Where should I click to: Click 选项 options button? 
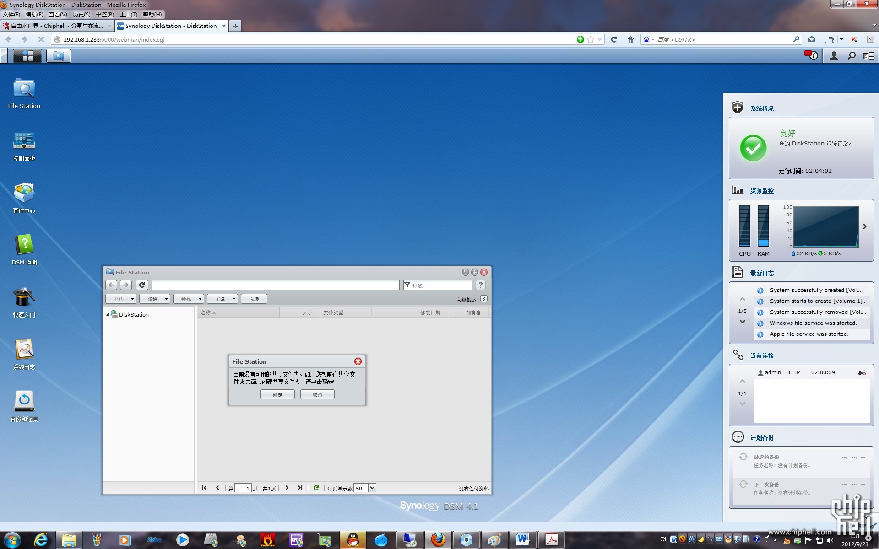(254, 299)
